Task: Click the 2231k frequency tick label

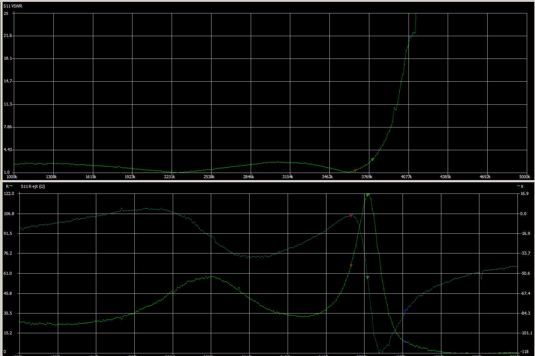Action: point(169,177)
